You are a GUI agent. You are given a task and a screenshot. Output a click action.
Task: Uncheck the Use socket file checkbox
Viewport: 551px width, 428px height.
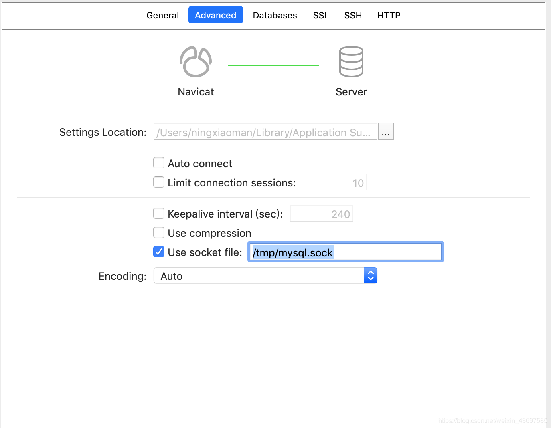(159, 252)
